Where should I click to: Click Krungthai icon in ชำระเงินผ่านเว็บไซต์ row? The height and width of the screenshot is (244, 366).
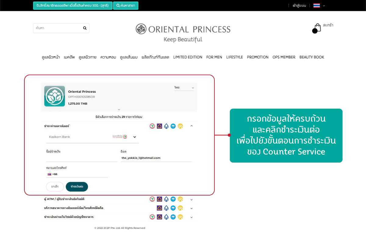[173, 217]
